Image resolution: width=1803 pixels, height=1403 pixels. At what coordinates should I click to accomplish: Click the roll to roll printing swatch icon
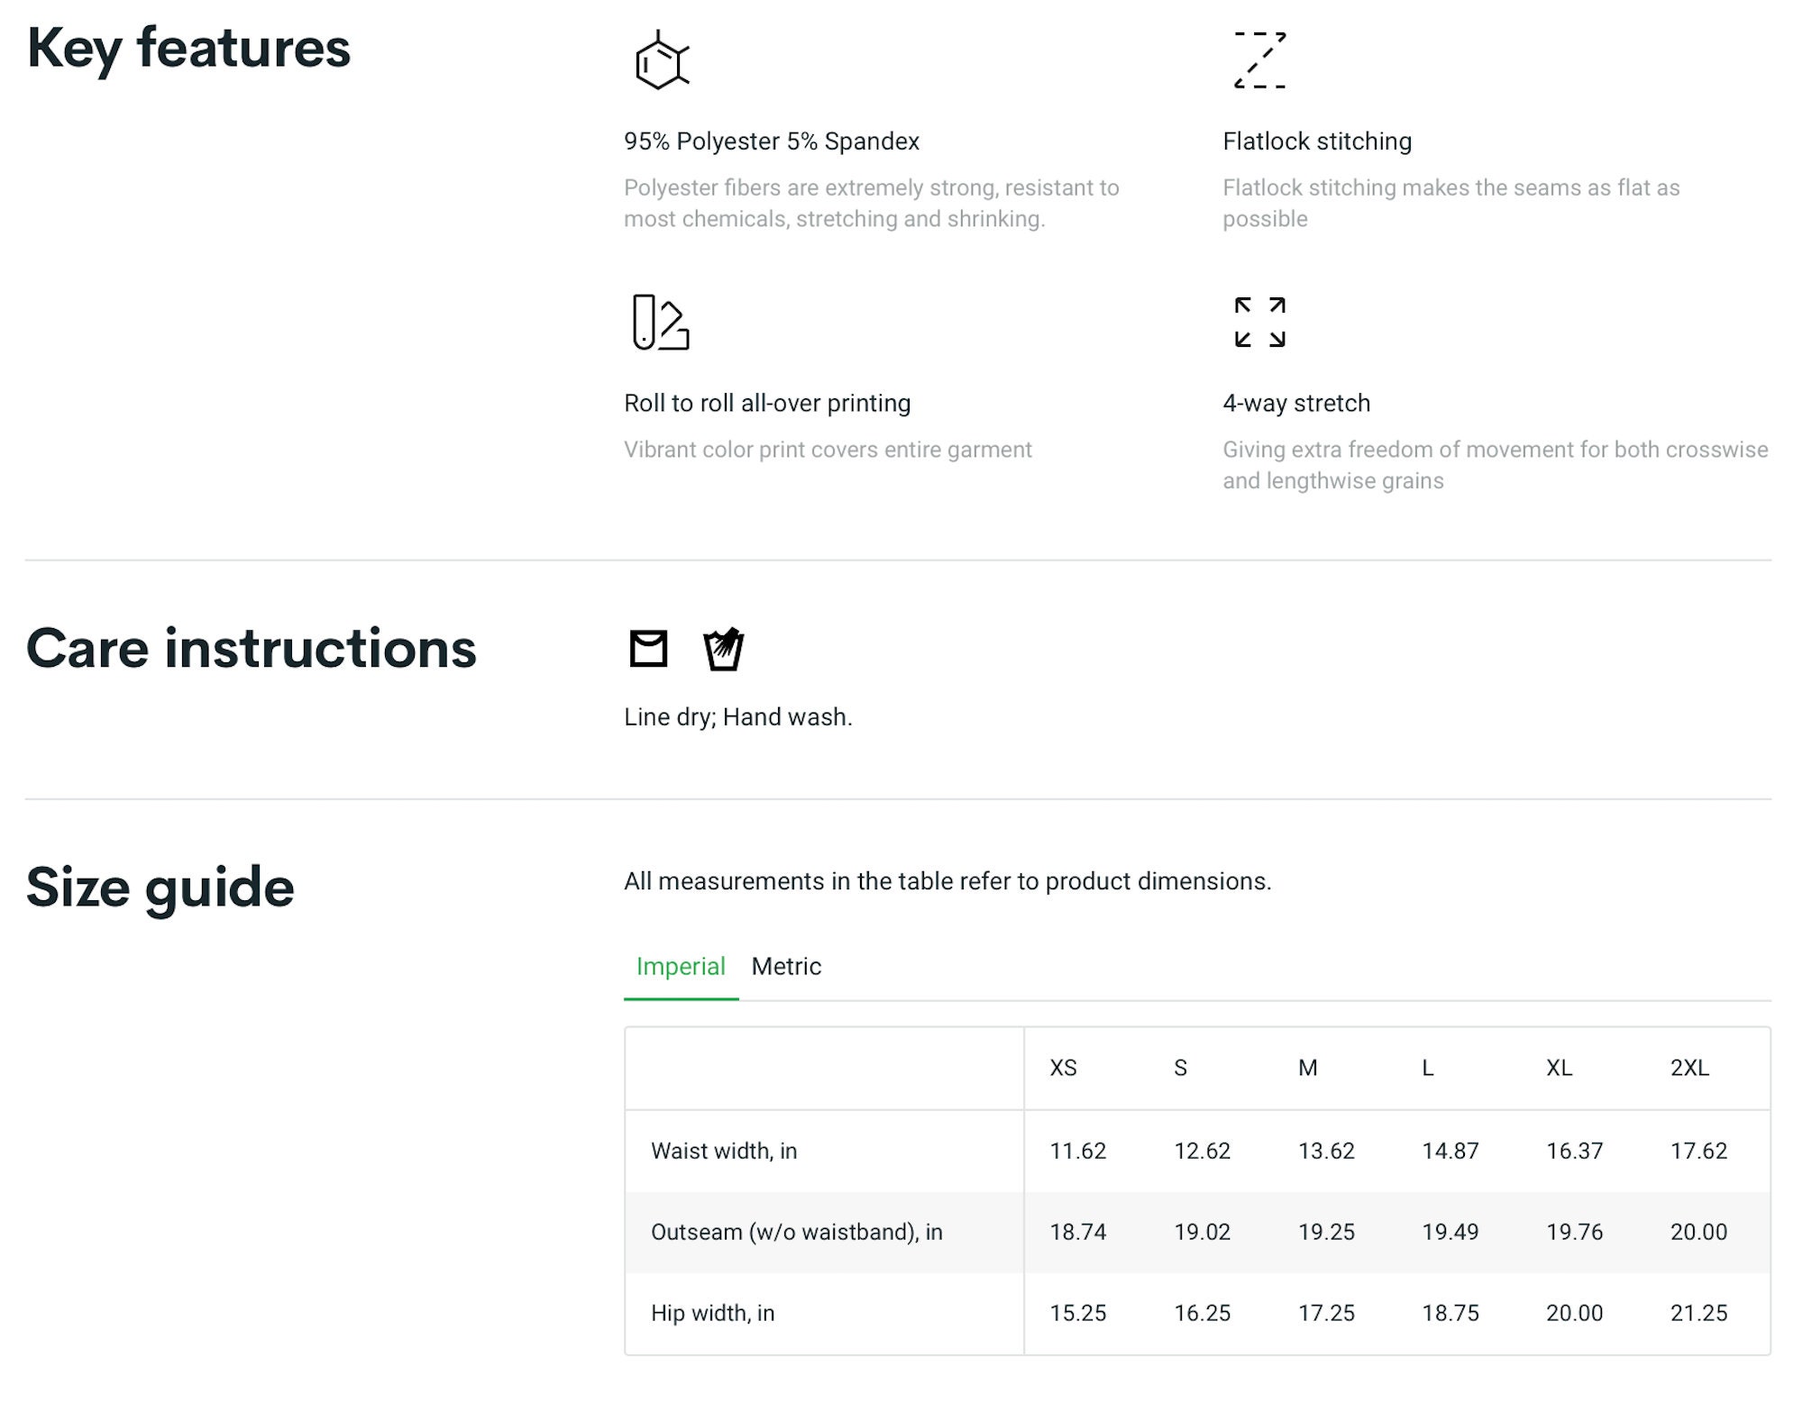click(x=661, y=322)
